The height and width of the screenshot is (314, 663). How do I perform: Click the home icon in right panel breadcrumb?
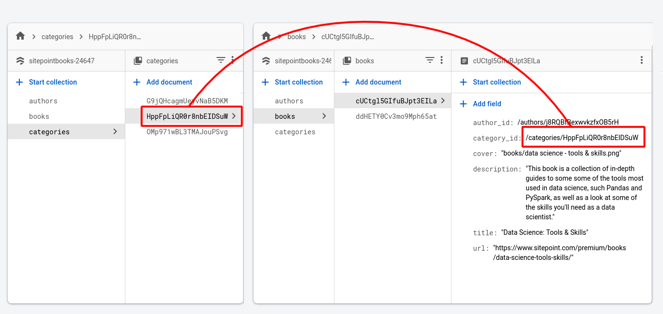(x=266, y=36)
